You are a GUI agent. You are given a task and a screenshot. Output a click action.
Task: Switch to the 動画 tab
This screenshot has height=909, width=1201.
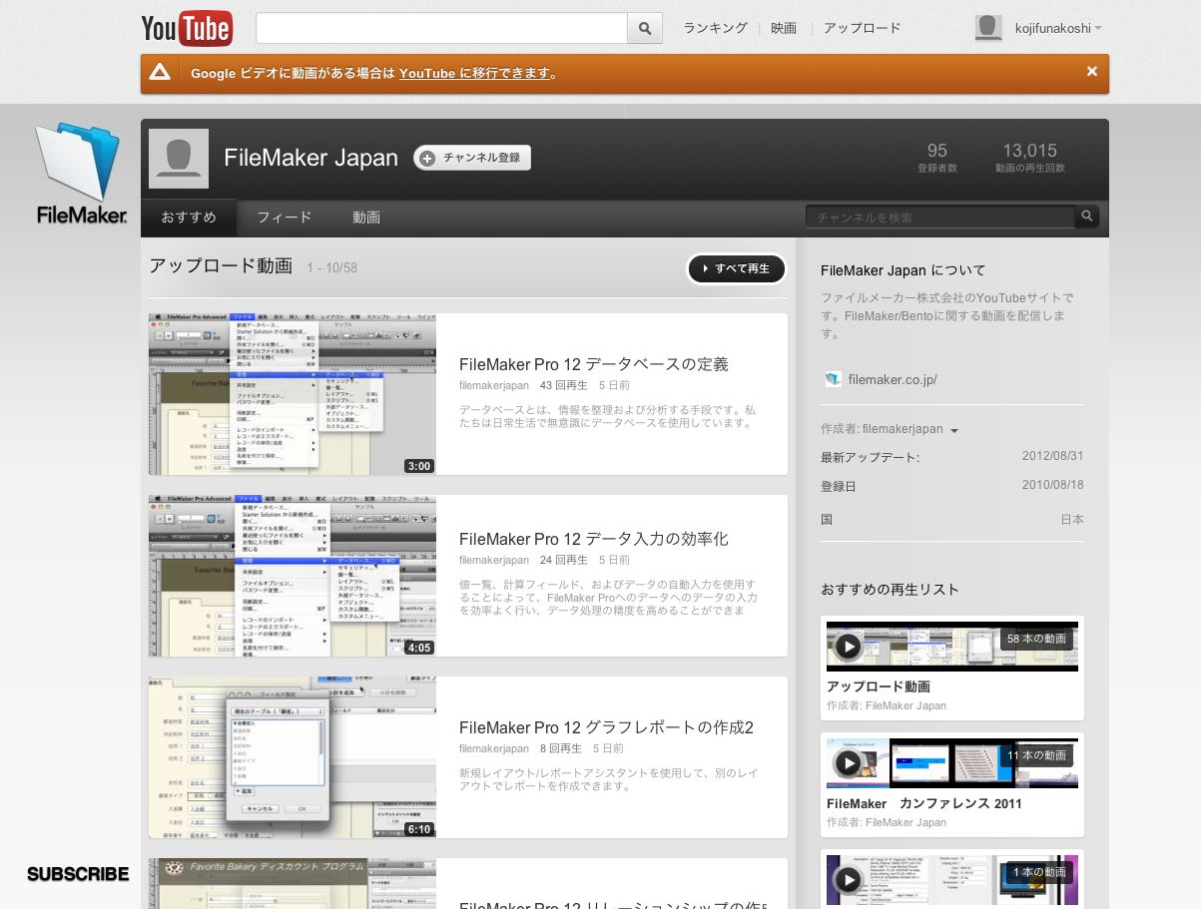[x=366, y=218]
